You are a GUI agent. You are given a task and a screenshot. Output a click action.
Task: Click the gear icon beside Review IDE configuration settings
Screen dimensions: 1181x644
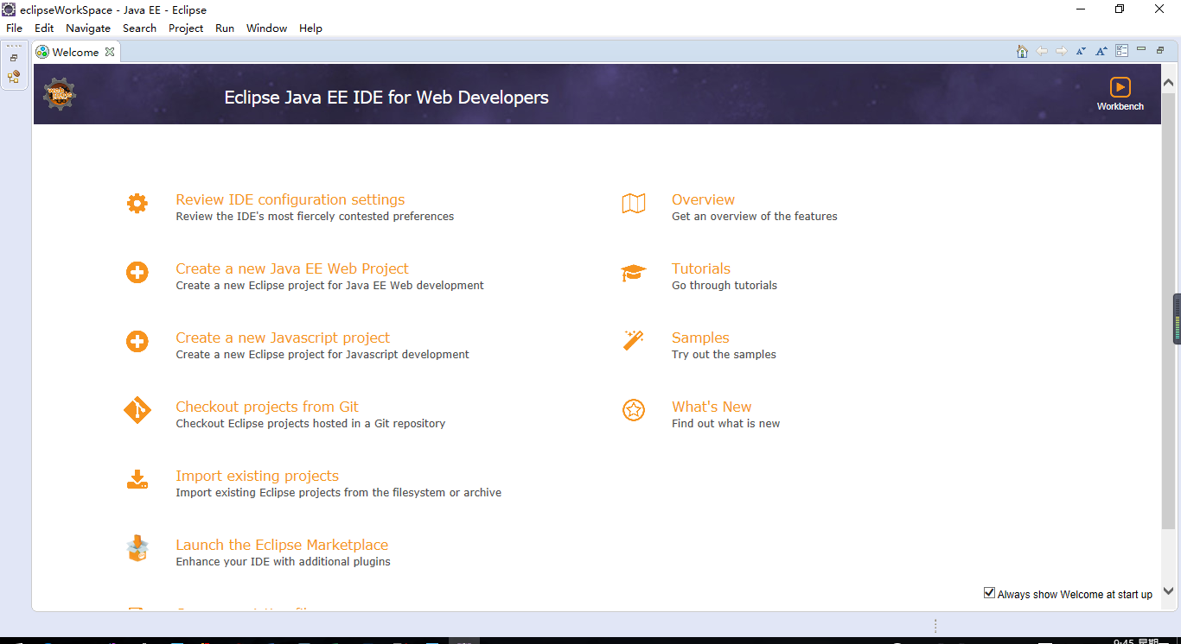click(137, 203)
